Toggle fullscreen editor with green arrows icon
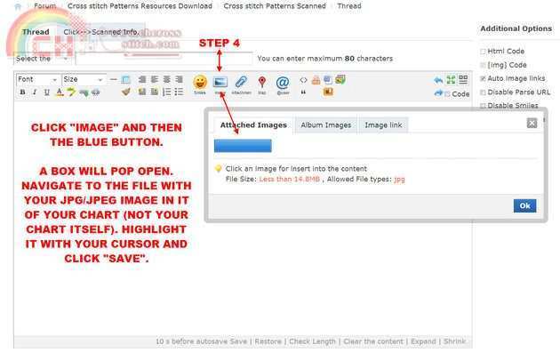This screenshot has height=353, width=560. coord(451,80)
